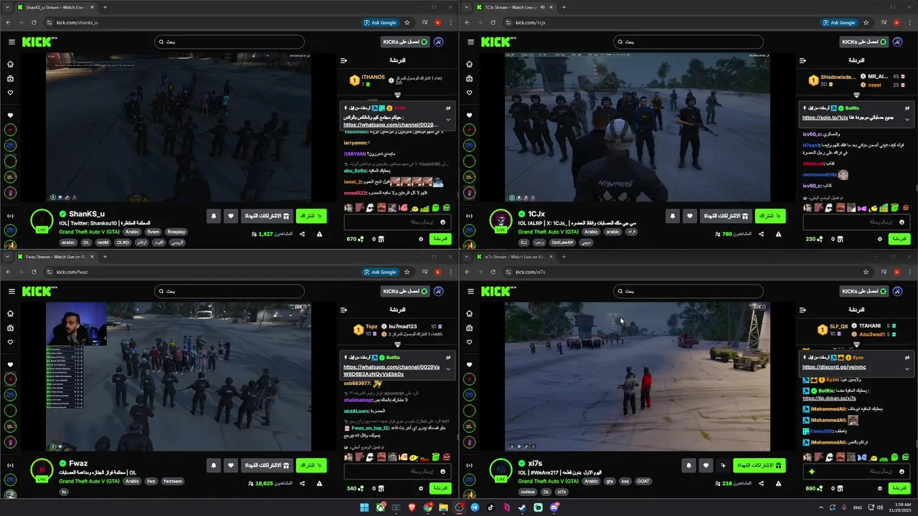Click green subscribe button on ShanKS_u channel
This screenshot has height=516, width=918.
[311, 216]
